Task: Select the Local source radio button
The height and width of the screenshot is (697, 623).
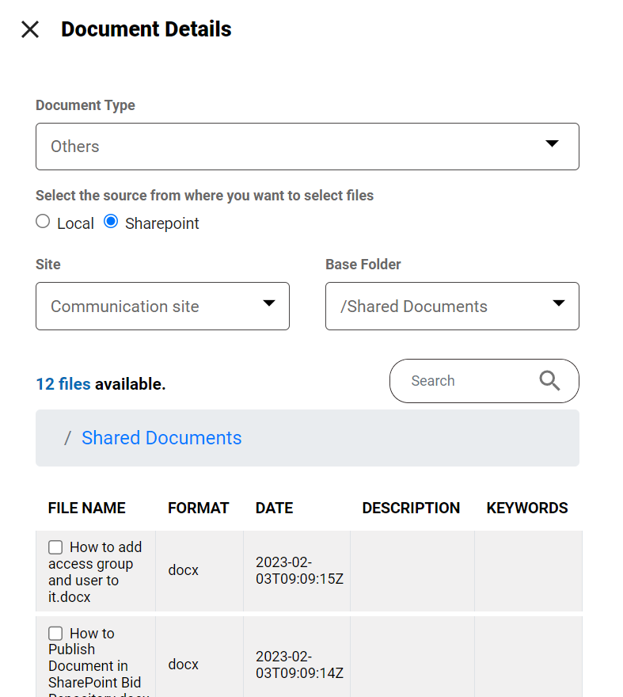Action: [x=43, y=222]
